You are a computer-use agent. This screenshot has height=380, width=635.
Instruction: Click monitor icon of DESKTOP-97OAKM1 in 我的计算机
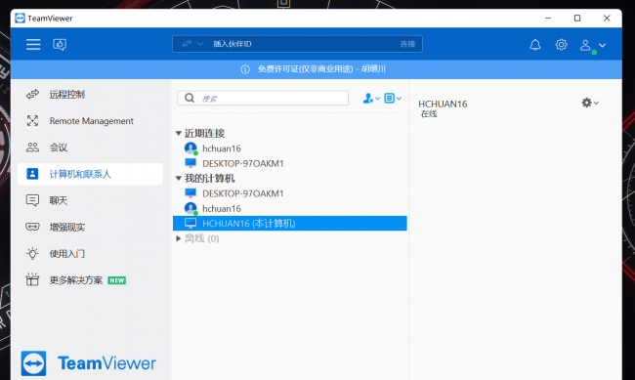tap(190, 193)
